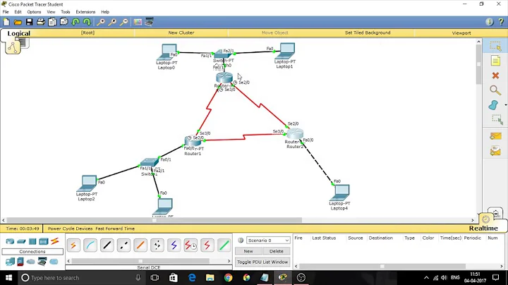Screen dimensions: 508x285
Task: Open the Help menu
Action: click(x=105, y=12)
